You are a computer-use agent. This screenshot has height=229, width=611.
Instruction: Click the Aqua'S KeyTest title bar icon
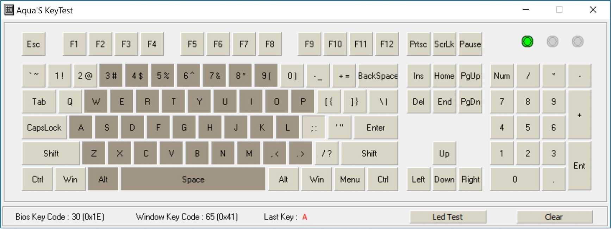pos(9,10)
